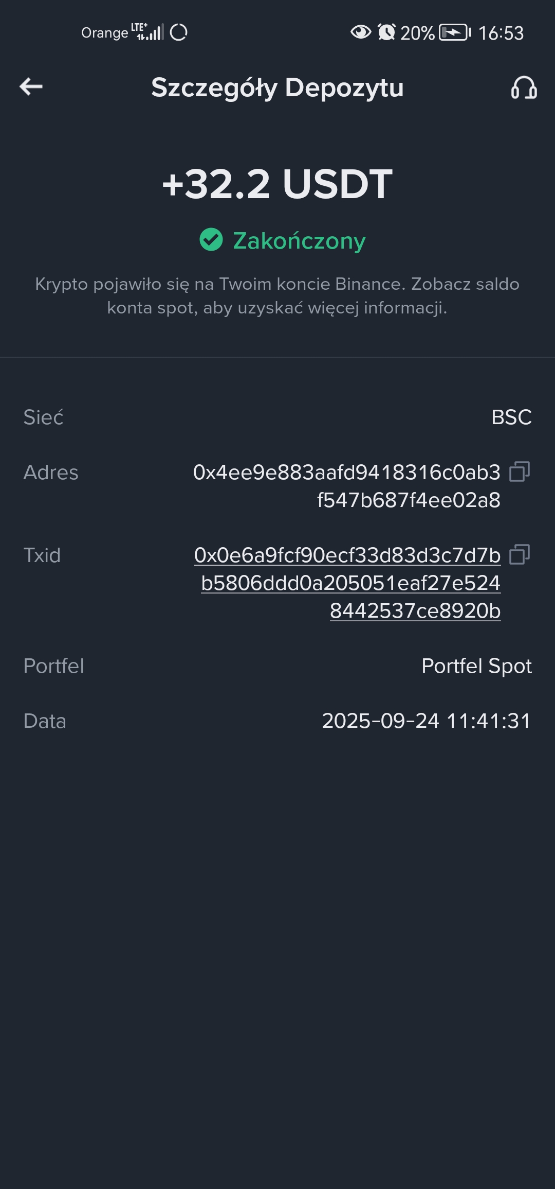Open customer support headset icon
Viewport: 555px width, 1189px height.
tap(524, 88)
